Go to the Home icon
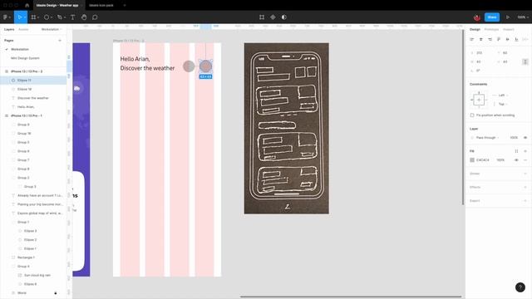This screenshot has width=532, height=299. (x=27, y=6)
